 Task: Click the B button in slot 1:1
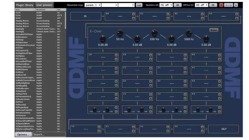pyautogui.click(x=116, y=72)
